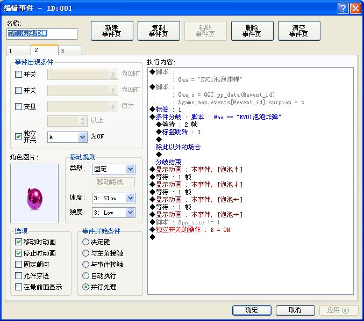Open the 速度 3: Slow dropdown

(130, 198)
